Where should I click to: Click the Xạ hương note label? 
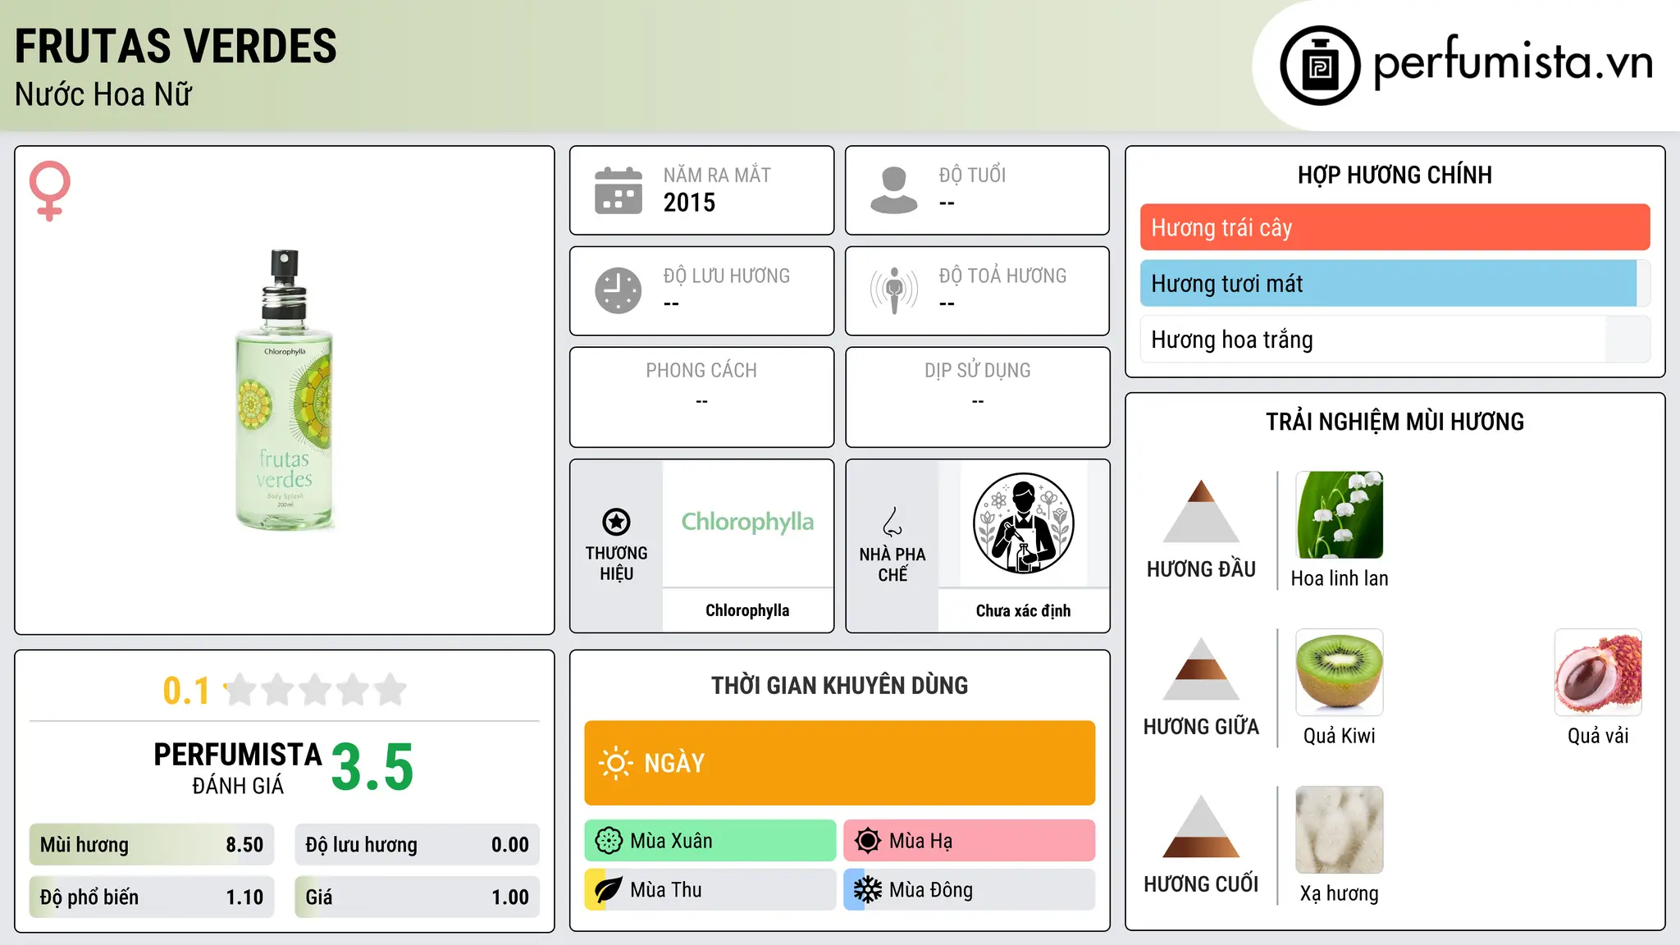1340,893
